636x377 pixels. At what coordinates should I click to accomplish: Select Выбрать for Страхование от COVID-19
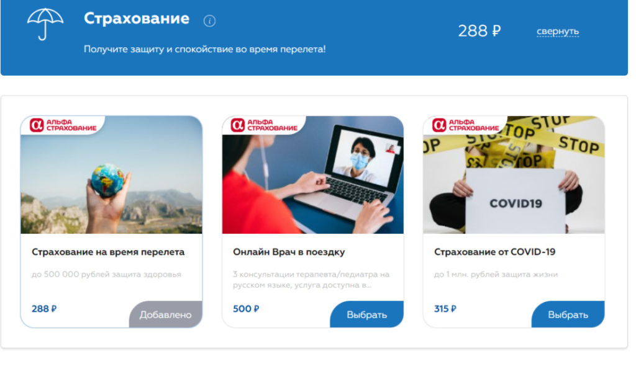coord(568,314)
